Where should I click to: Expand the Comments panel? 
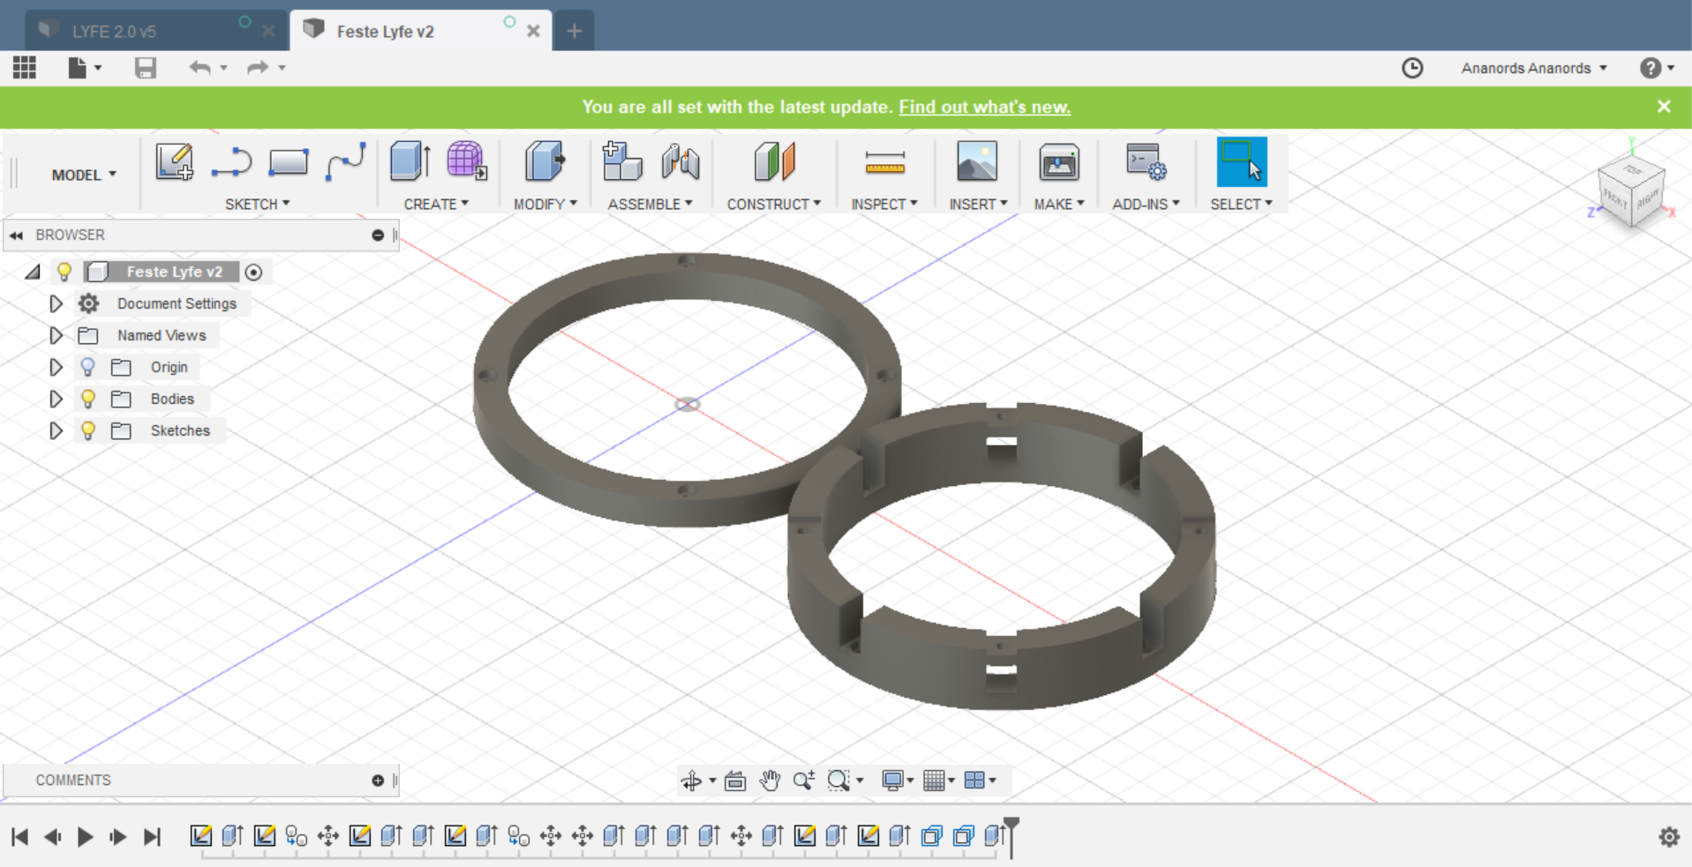(378, 781)
